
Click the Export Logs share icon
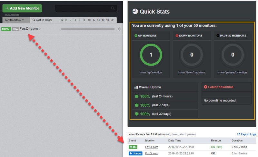(x=239, y=134)
